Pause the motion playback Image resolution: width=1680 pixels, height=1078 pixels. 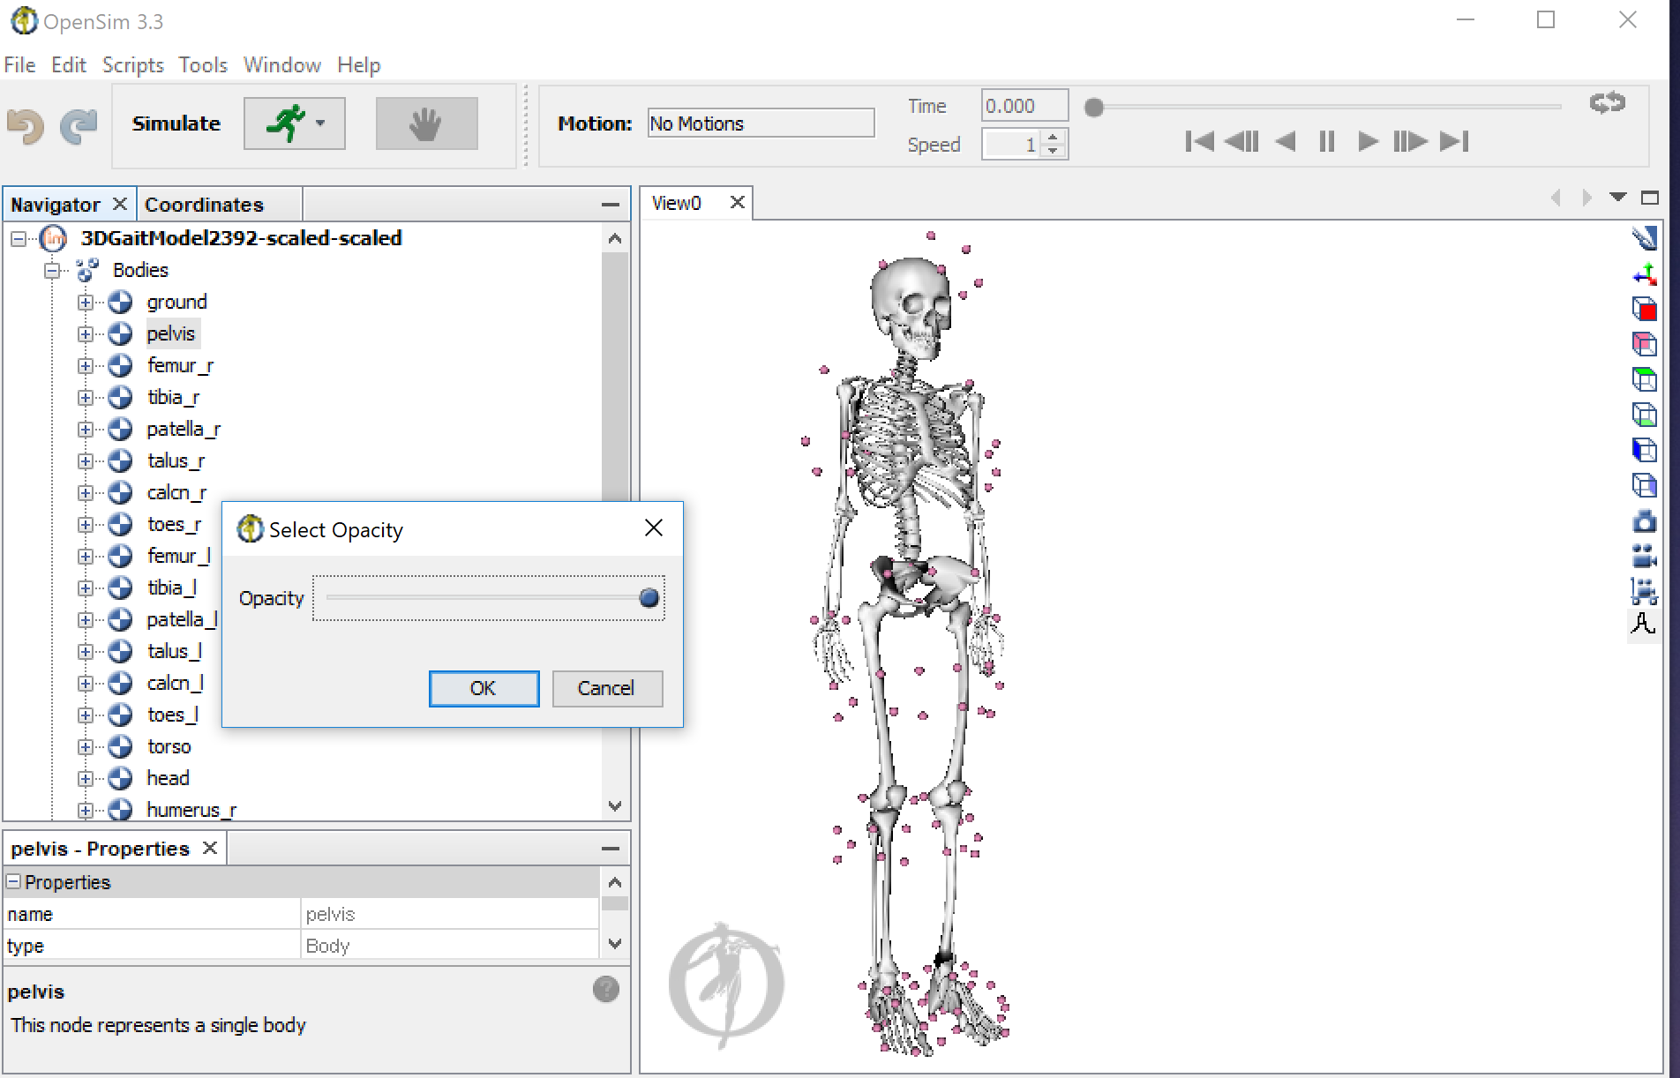(x=1326, y=140)
